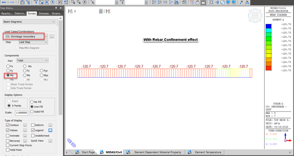Click the blue beam icon at canvas bottom-left

[x=72, y=143]
